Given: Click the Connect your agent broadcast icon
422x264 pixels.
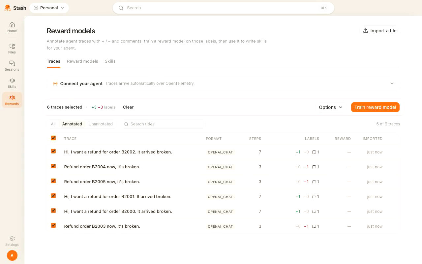Looking at the screenshot, I should 55,83.
